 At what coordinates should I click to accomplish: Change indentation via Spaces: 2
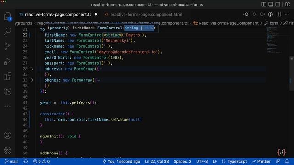click(x=182, y=161)
